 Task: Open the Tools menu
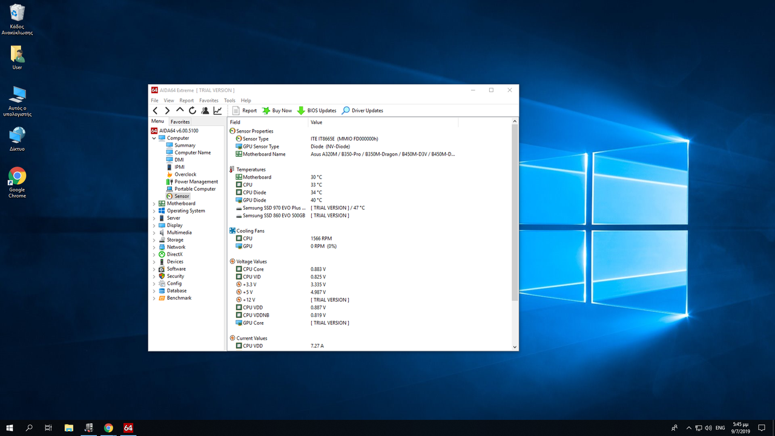pyautogui.click(x=229, y=101)
